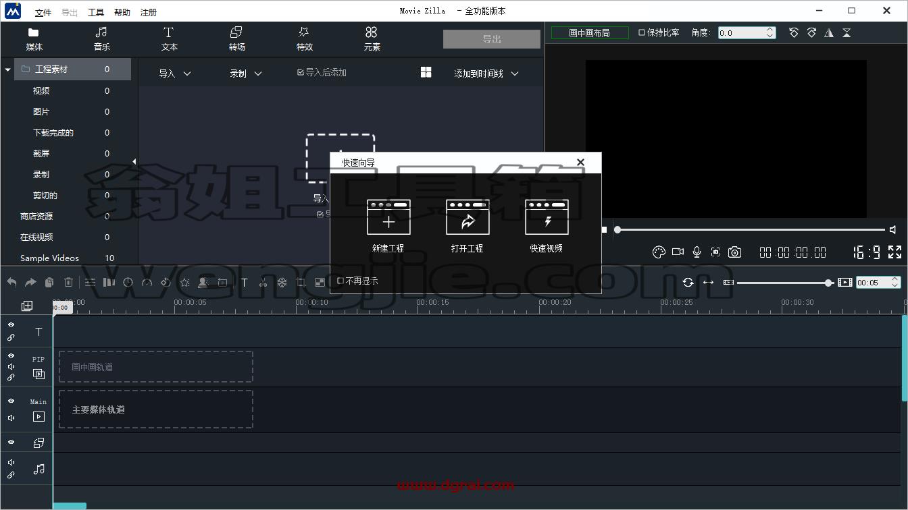Switch to grid thumbnail view icon
The width and height of the screenshot is (908, 510).
pos(426,72)
